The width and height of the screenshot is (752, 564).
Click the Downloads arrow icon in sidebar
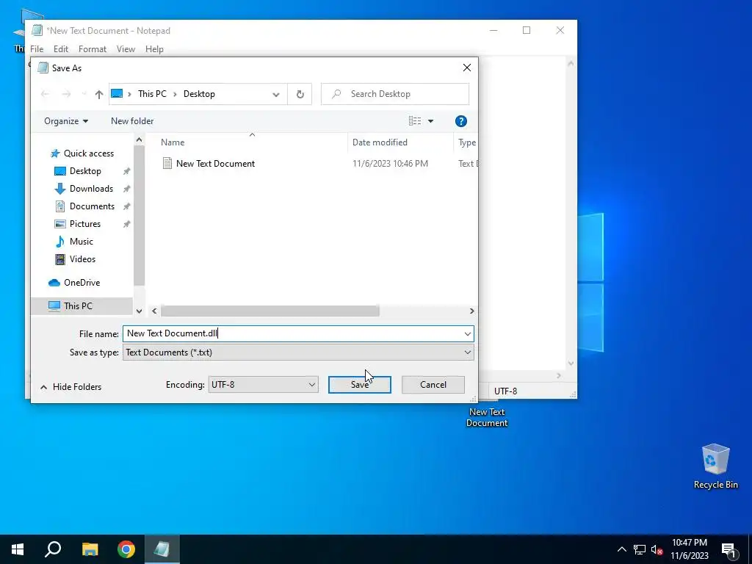click(60, 189)
